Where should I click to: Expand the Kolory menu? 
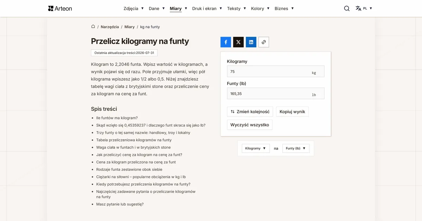pyautogui.click(x=260, y=8)
